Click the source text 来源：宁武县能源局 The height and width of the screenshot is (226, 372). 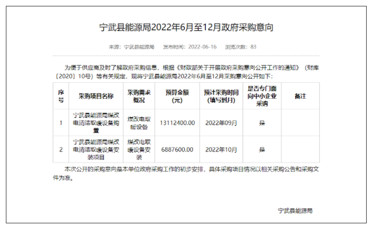pos(132,47)
